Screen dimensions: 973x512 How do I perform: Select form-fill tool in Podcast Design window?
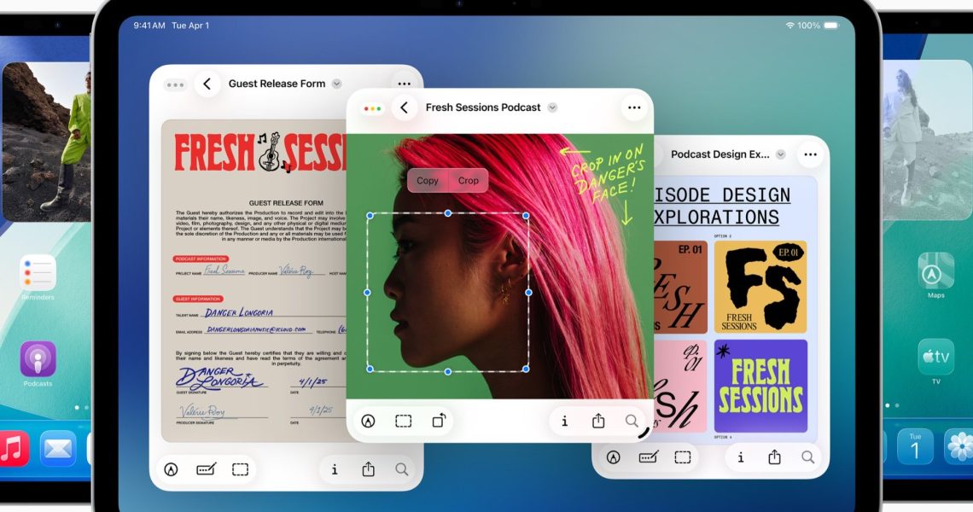click(x=648, y=457)
